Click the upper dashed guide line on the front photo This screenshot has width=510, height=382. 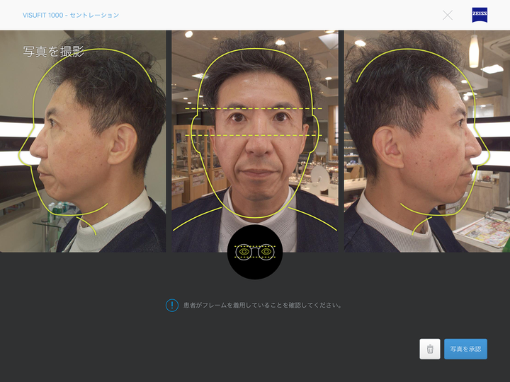pos(255,108)
